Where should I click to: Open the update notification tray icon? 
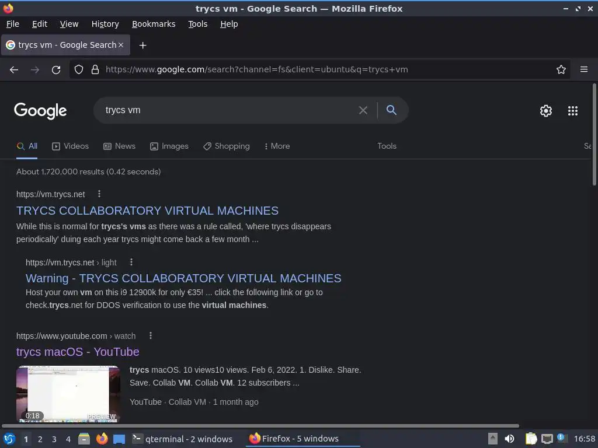click(561, 437)
